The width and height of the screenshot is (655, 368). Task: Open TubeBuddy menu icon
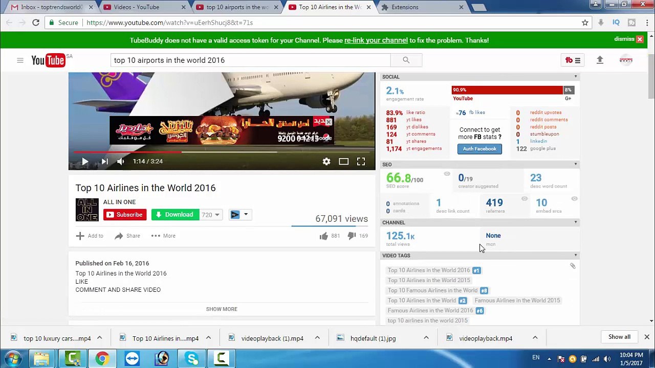[573, 60]
